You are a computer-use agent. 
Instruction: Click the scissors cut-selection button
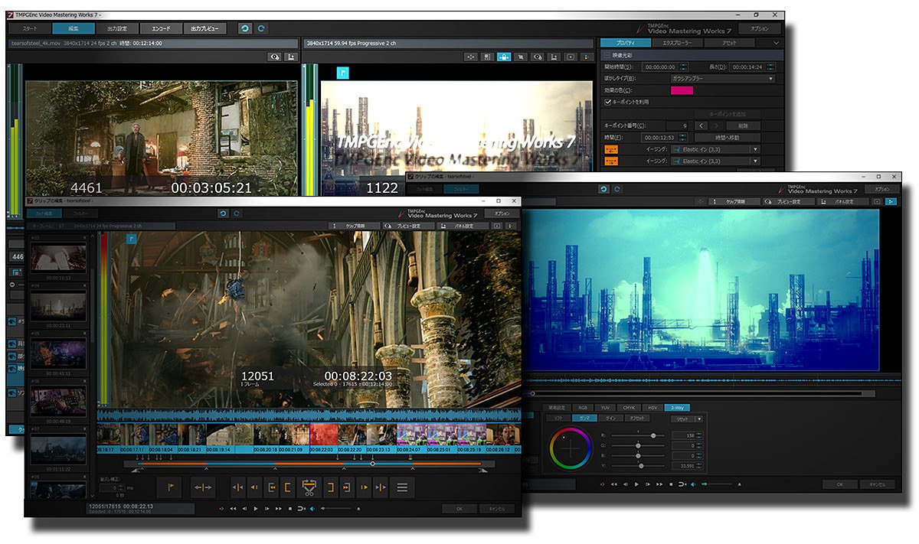tap(309, 487)
